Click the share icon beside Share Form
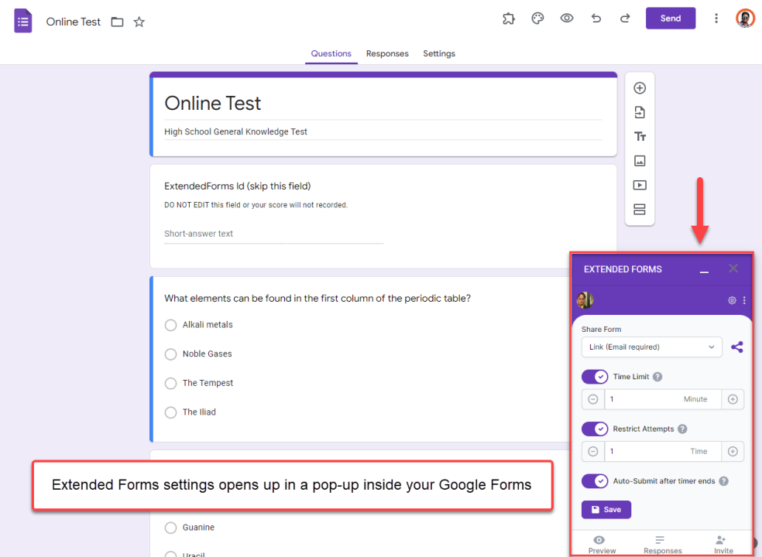This screenshot has width=762, height=557. click(x=736, y=347)
